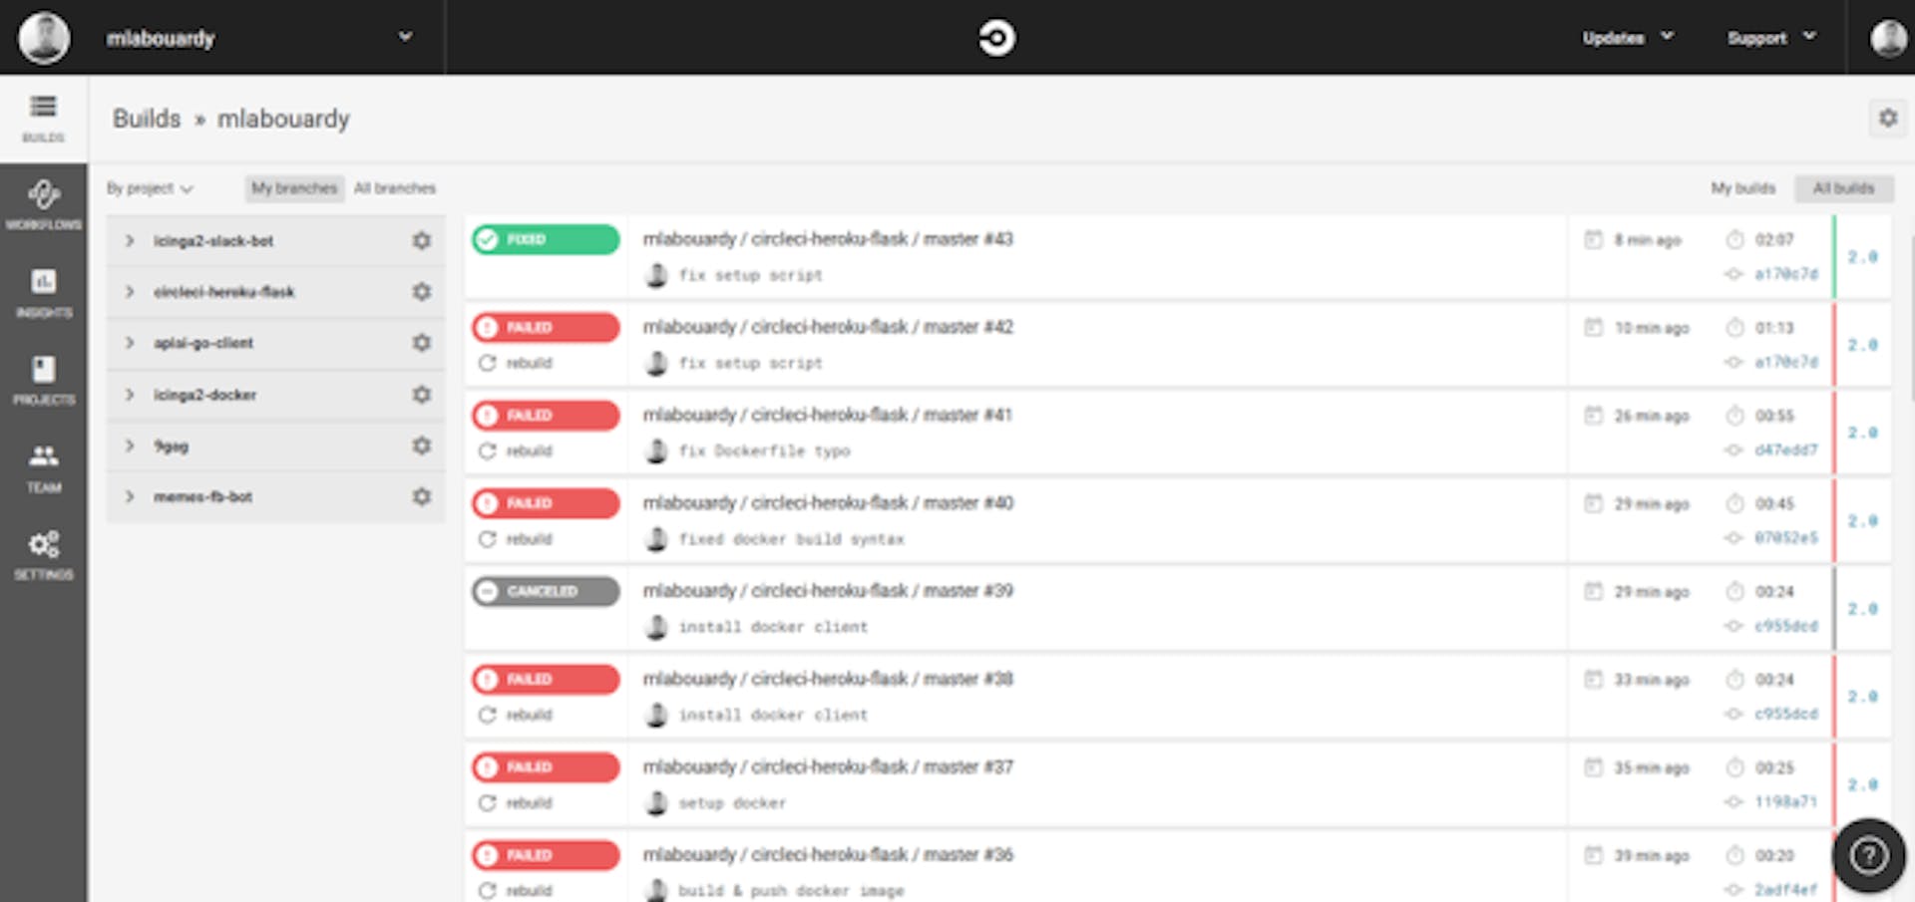The image size is (1915, 902).
Task: Click the CANCELED status badge
Action: point(546,591)
